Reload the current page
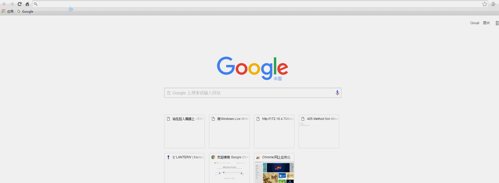This screenshot has width=499, height=183. point(20,4)
